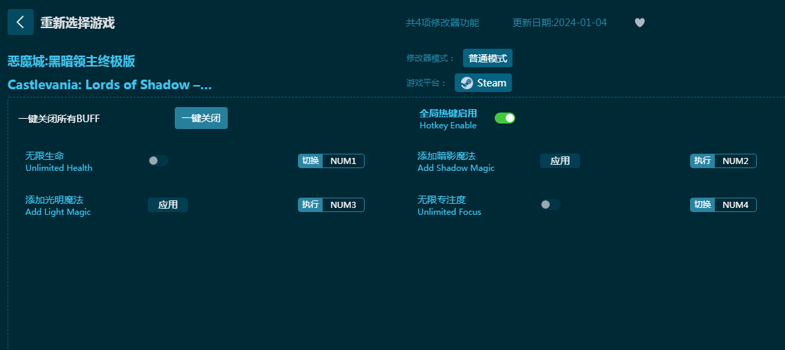Click the 游戏平台 label
The image size is (785, 350).
[427, 83]
